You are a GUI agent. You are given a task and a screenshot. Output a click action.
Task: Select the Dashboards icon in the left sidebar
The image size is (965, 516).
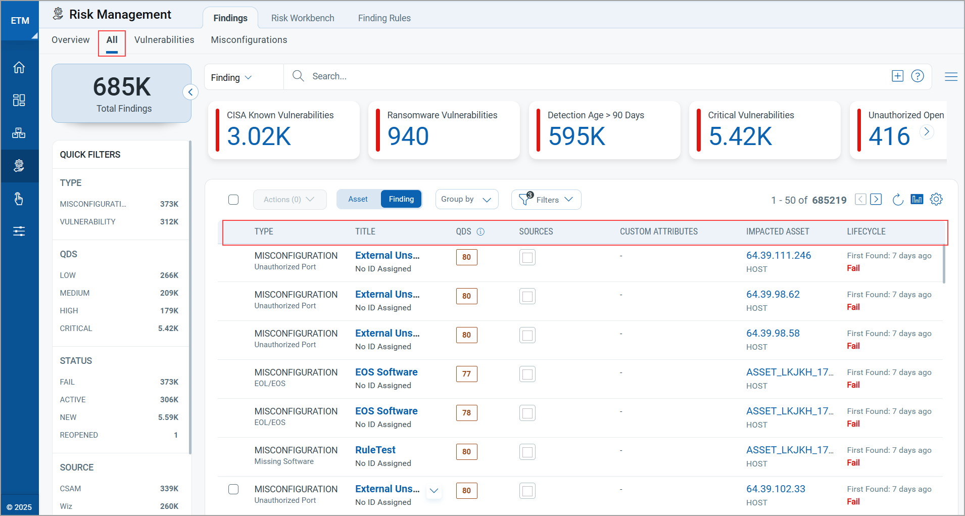click(x=19, y=100)
